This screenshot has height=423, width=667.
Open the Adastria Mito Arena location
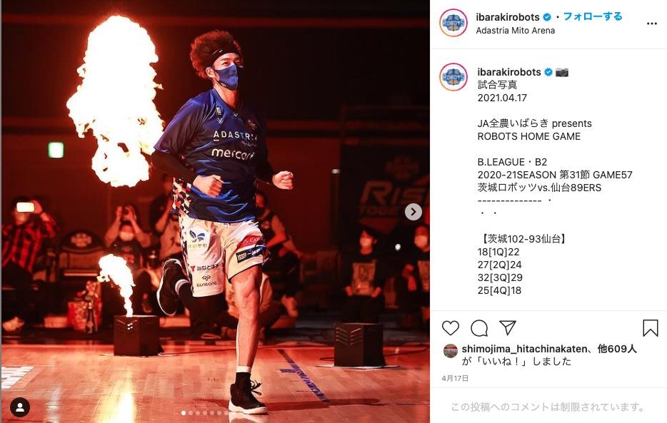pos(515,31)
